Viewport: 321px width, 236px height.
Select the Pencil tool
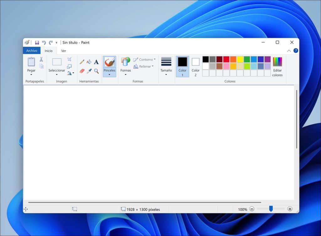[x=82, y=62]
